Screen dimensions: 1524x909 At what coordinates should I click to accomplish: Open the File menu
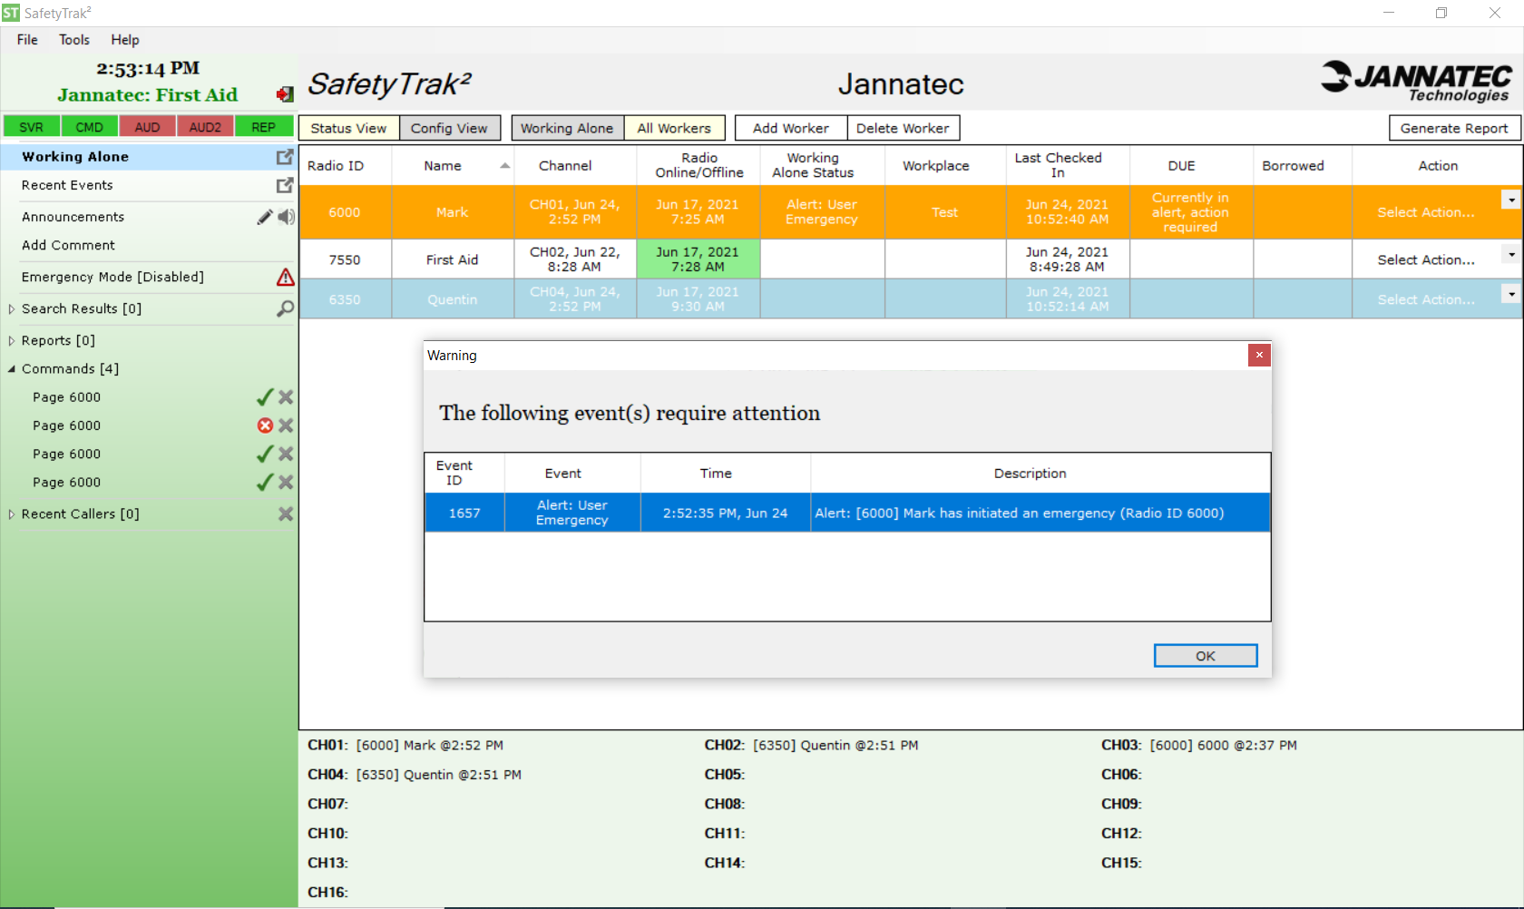pyautogui.click(x=27, y=40)
